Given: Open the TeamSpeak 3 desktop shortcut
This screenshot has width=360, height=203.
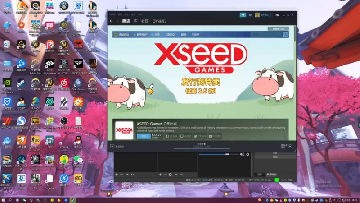Looking at the screenshot, I should pyautogui.click(x=78, y=86).
